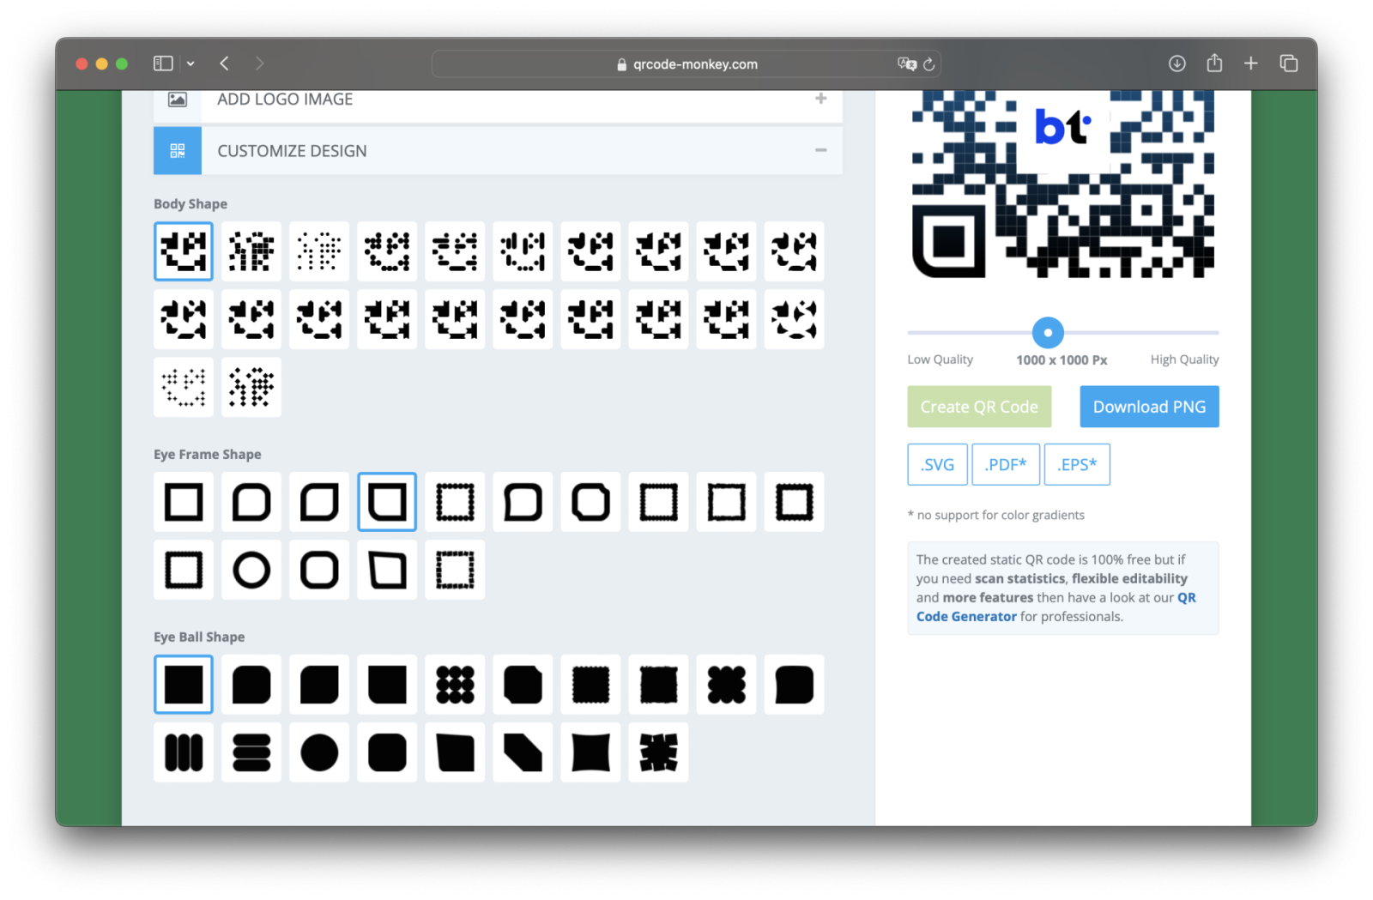This screenshot has height=900, width=1373.
Task: Choose the four-leaf flower eye ball shape
Action: (x=726, y=685)
